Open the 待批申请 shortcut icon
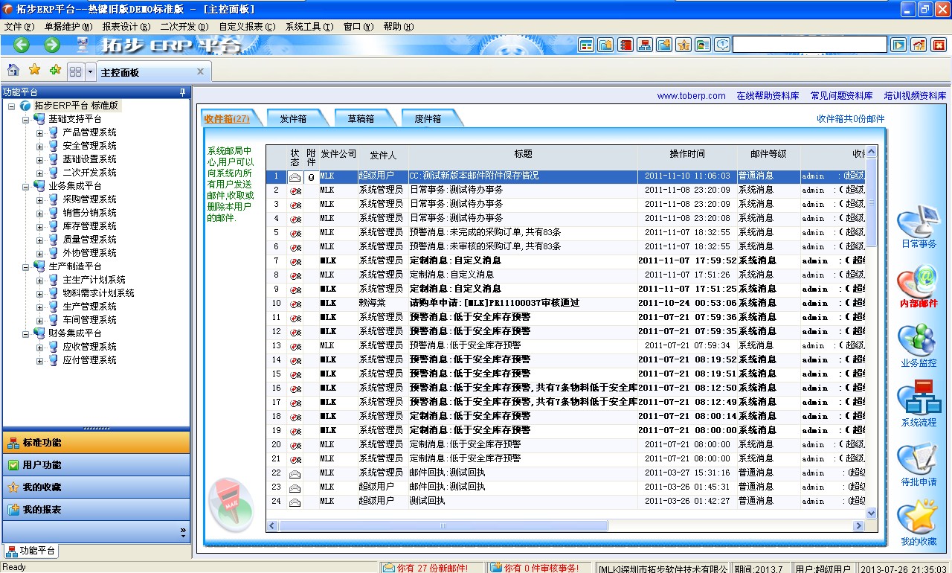Viewport: 952px width, 573px height. click(x=918, y=461)
